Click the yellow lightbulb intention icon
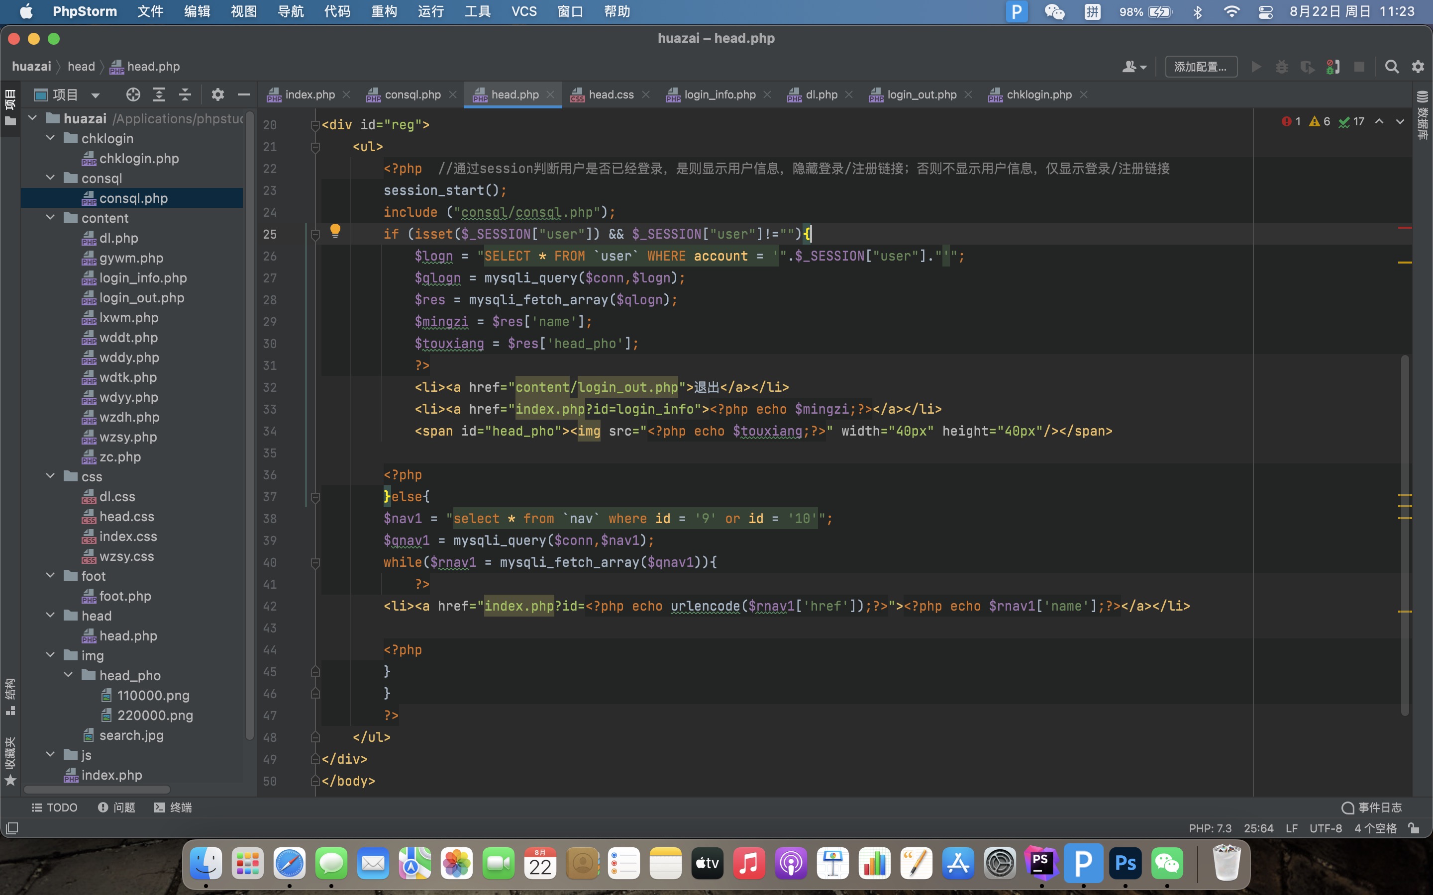 [x=335, y=230]
